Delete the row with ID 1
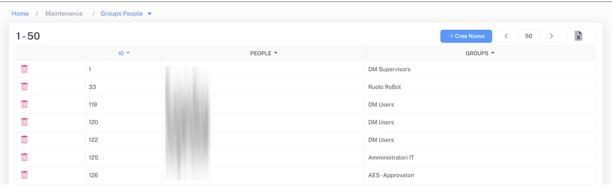 [24, 69]
